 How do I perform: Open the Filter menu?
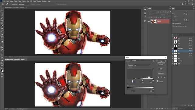point(28,1)
